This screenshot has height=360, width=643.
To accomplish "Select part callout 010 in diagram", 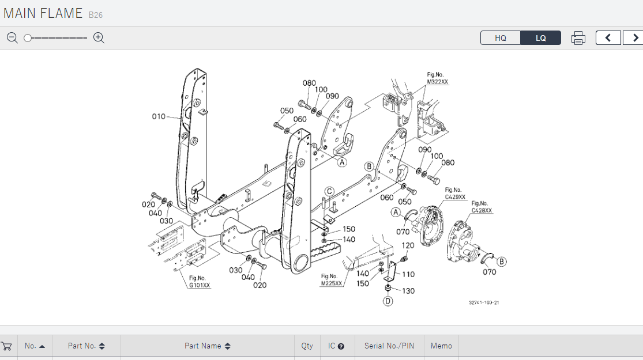I will coord(159,116).
